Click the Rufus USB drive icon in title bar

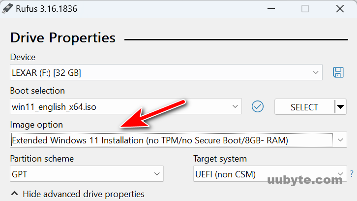click(7, 8)
